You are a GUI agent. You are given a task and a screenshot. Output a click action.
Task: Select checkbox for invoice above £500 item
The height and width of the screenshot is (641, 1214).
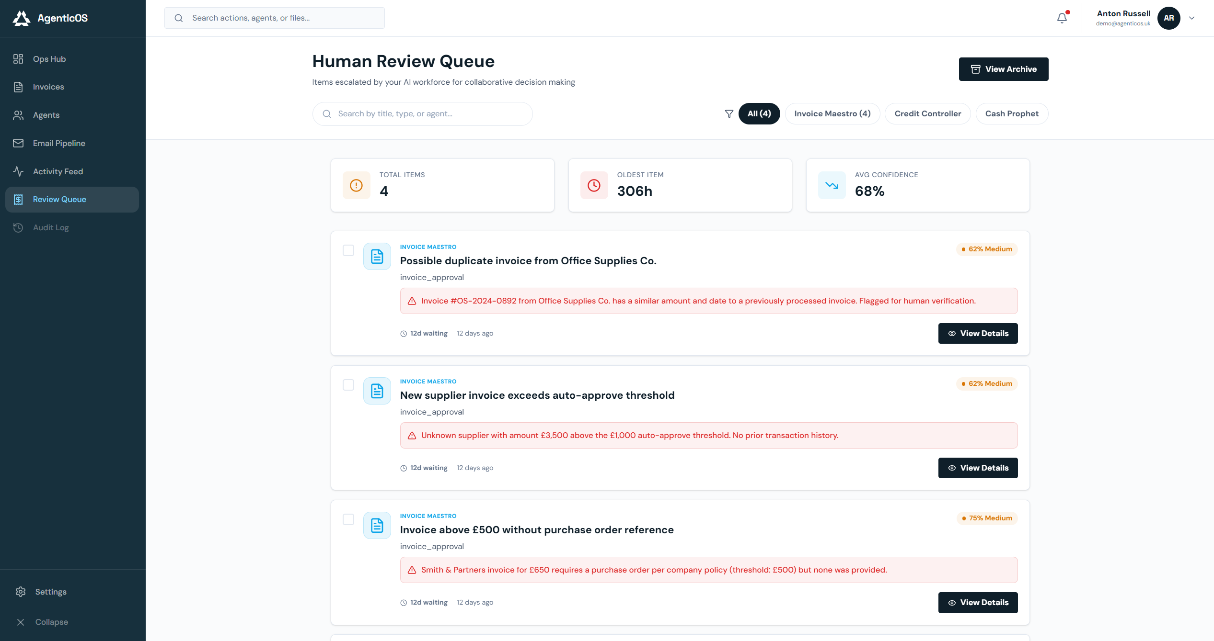tap(348, 519)
